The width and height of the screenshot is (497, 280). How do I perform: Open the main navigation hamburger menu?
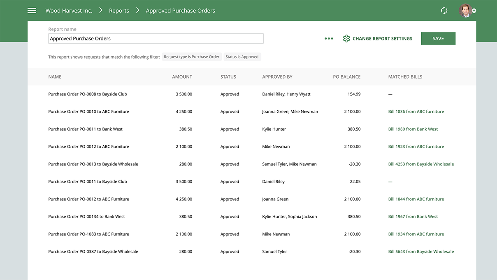[32, 10]
